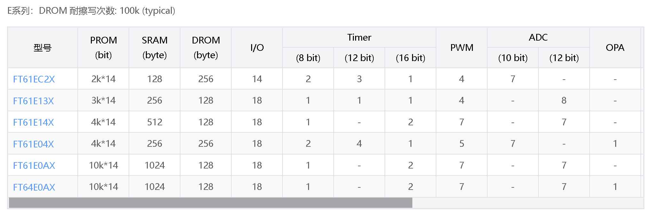Image resolution: width=652 pixels, height=220 pixels.
Task: Click the horizontal scrollbar thumb
Action: [211, 203]
